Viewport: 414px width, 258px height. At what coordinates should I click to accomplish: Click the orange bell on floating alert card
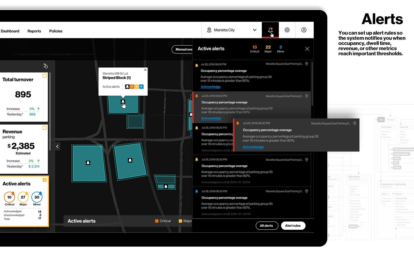[238, 123]
